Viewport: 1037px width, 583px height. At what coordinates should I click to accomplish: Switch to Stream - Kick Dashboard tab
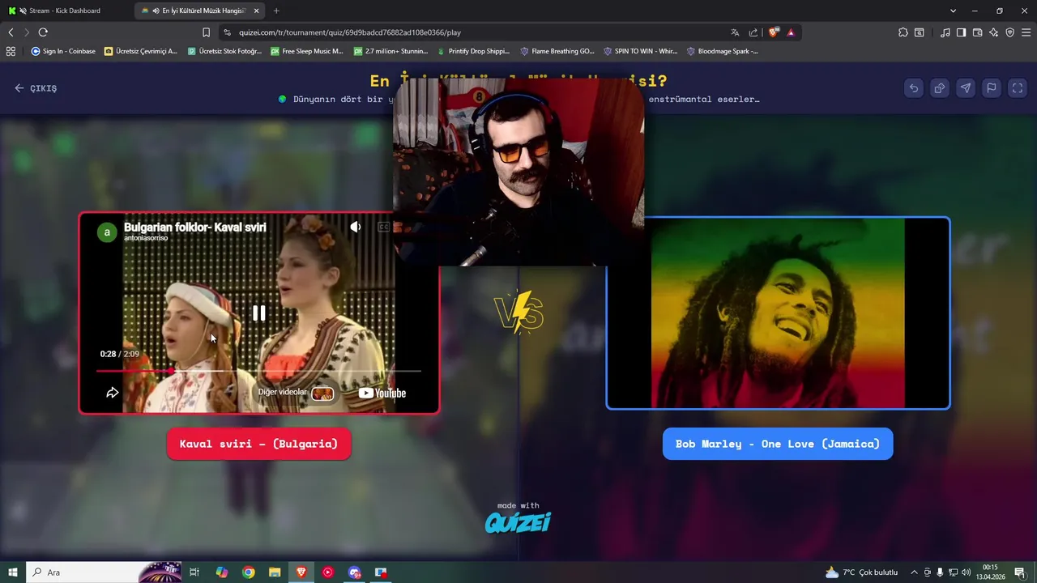(65, 11)
